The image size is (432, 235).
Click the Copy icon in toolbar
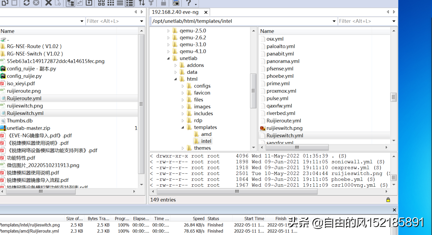coord(4,3)
